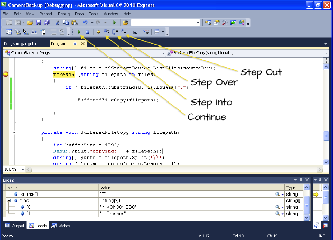Click the Step Out toolbar icon
This screenshot has width=333, height=240.
click(x=124, y=32)
